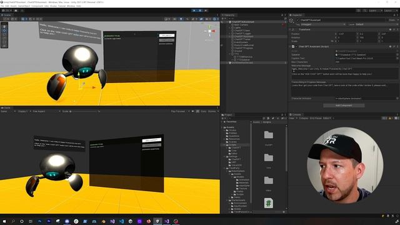Select the Move tool in Scene overlay
Screen dimensions: 400x225
tap(4, 31)
